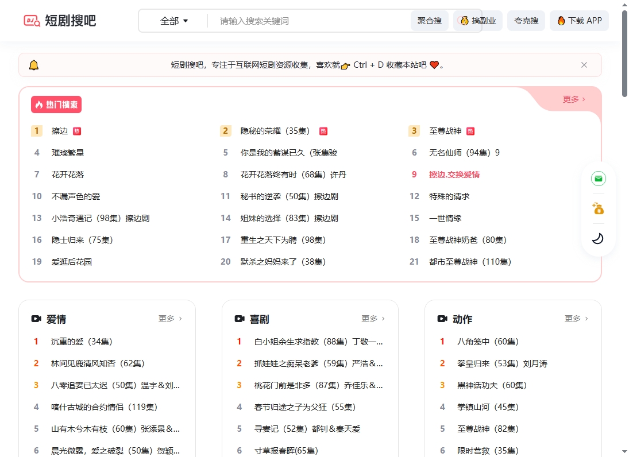Click the video icon beside 喜剧 section

[x=239, y=319]
